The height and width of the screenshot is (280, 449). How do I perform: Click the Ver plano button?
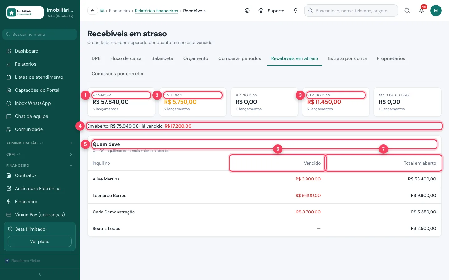click(40, 241)
